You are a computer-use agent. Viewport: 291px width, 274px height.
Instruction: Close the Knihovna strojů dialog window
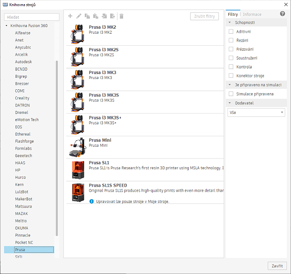click(286, 5)
